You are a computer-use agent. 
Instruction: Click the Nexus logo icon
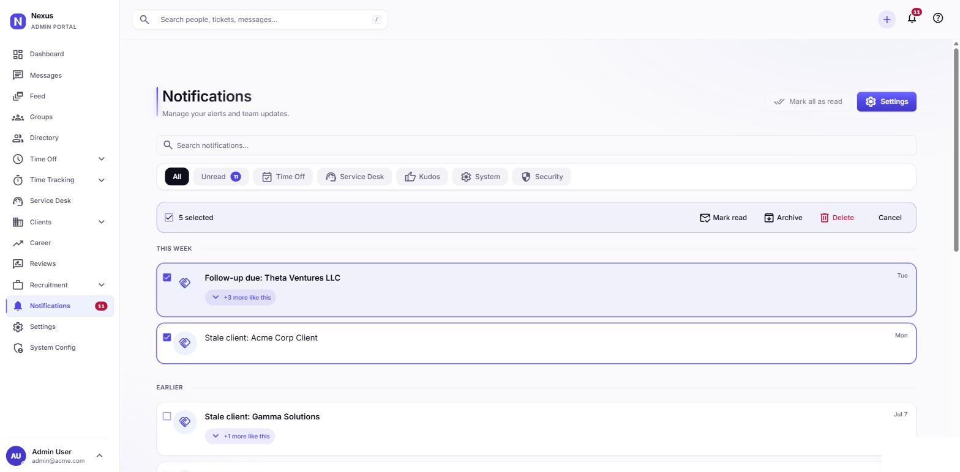(x=18, y=21)
